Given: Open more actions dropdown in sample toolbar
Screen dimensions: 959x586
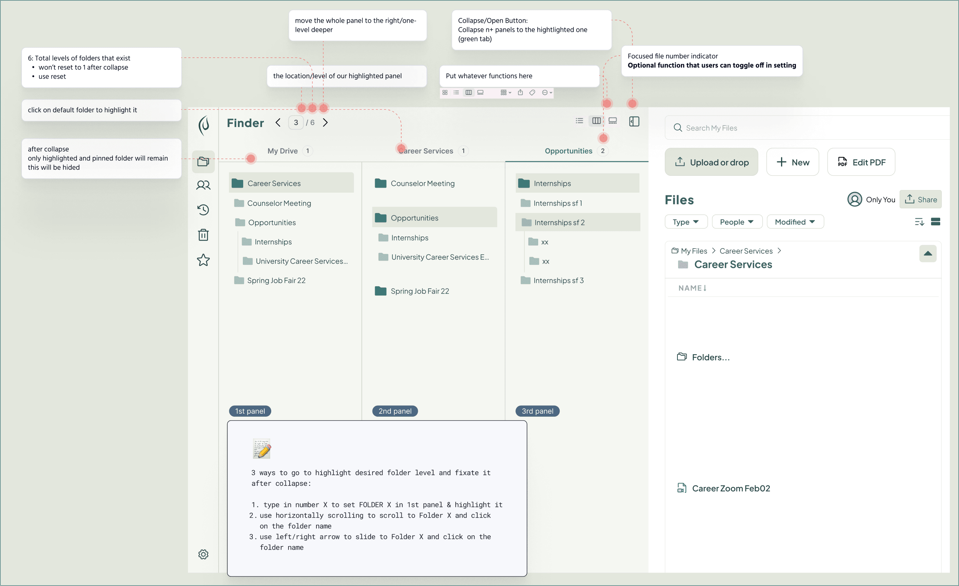Looking at the screenshot, I should (x=547, y=92).
